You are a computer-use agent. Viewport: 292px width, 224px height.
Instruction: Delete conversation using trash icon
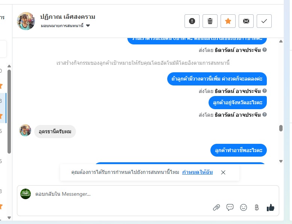(x=210, y=21)
